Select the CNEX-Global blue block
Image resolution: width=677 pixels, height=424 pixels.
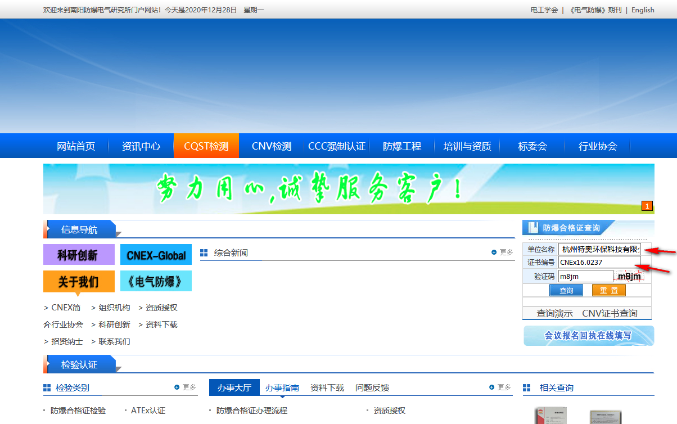click(156, 254)
